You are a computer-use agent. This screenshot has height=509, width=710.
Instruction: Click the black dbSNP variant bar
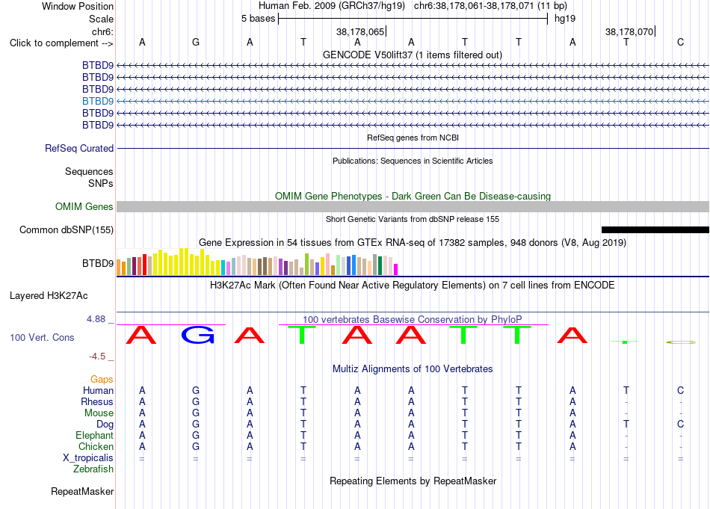pyautogui.click(x=655, y=230)
